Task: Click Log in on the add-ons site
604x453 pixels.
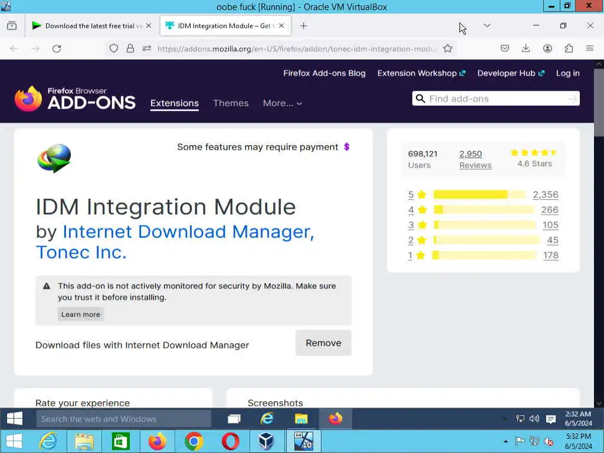Action: click(568, 73)
